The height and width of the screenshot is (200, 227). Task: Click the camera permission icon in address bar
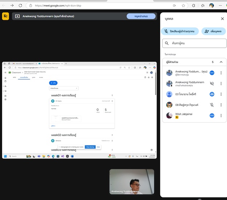[174, 5]
